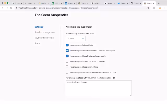The image size is (167, 104).
Task: Open the Chrome three-dot menu
Action: point(164,8)
